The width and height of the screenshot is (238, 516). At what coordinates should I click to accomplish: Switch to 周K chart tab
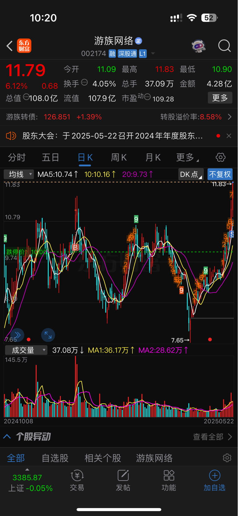[x=119, y=157]
